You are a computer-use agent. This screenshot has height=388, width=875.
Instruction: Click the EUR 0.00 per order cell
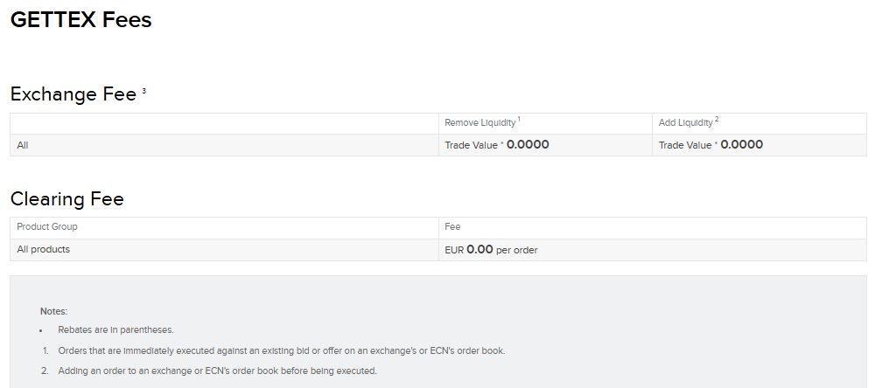[x=653, y=250]
